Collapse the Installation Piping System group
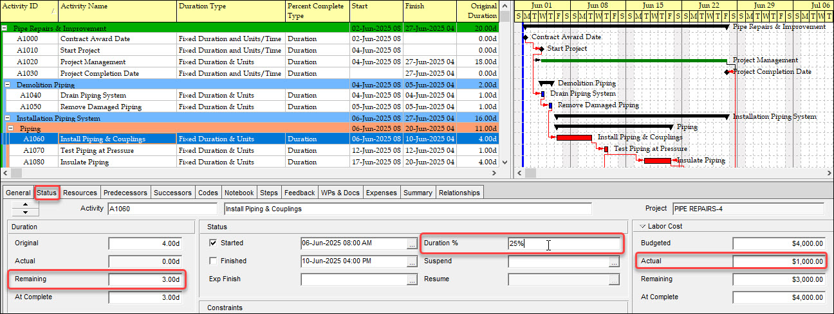 tap(8, 118)
